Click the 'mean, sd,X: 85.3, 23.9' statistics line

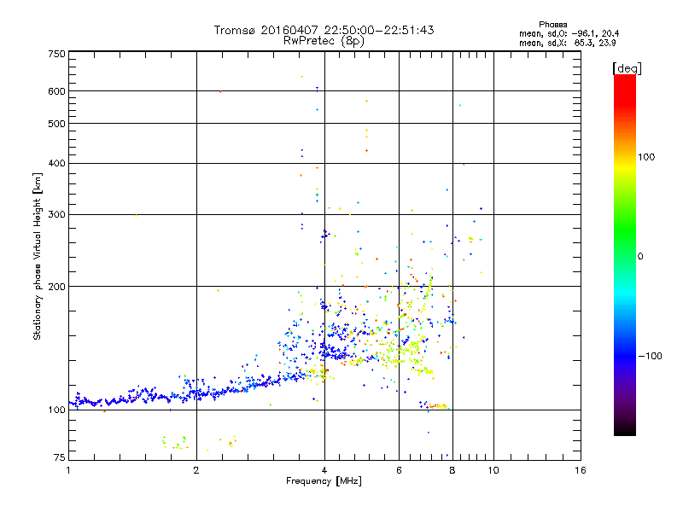click(567, 43)
